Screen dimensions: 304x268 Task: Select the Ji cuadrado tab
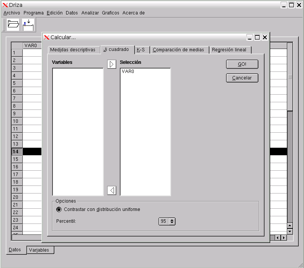[x=117, y=49]
